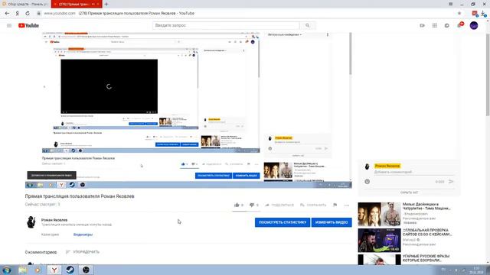Viewport: 490px width, 275px height.
Task: Open the media player taskbar icon
Action: tap(38, 270)
